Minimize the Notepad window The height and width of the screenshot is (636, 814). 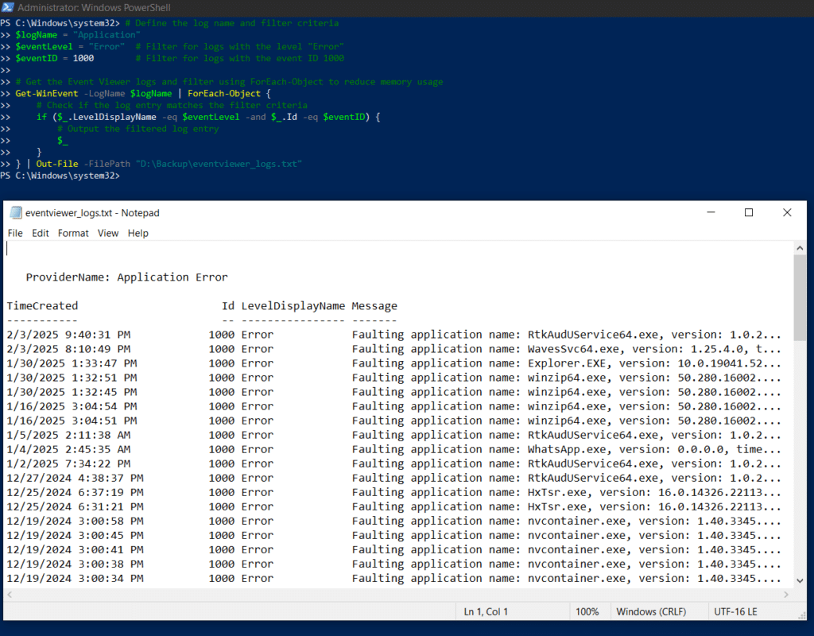click(711, 212)
